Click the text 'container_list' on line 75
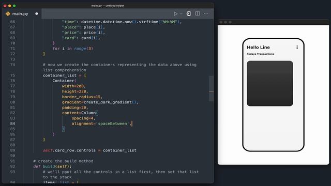Image resolution: width=331 pixels, height=186 pixels. coord(59,75)
